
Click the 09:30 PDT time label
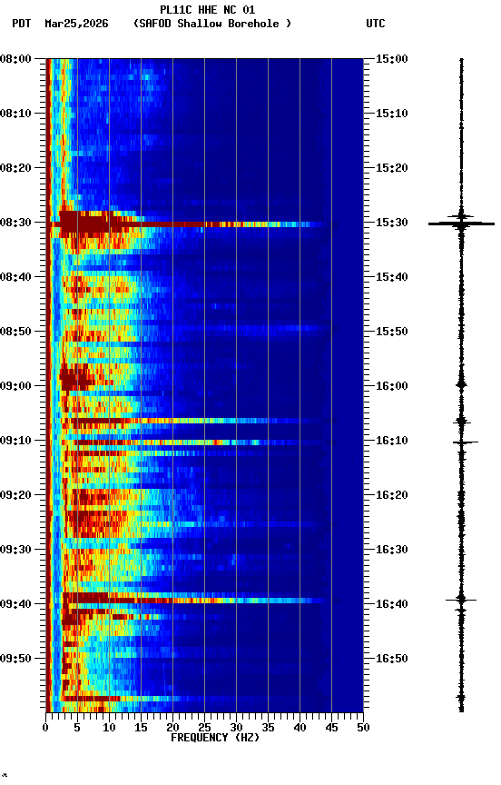tap(15, 550)
